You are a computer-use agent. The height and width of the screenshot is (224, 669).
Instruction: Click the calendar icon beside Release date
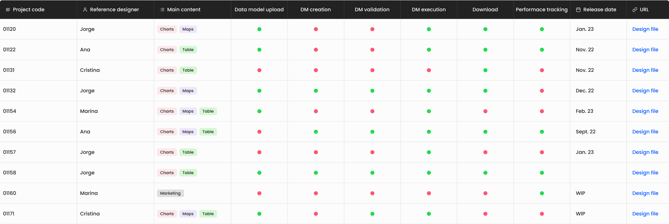click(x=578, y=10)
